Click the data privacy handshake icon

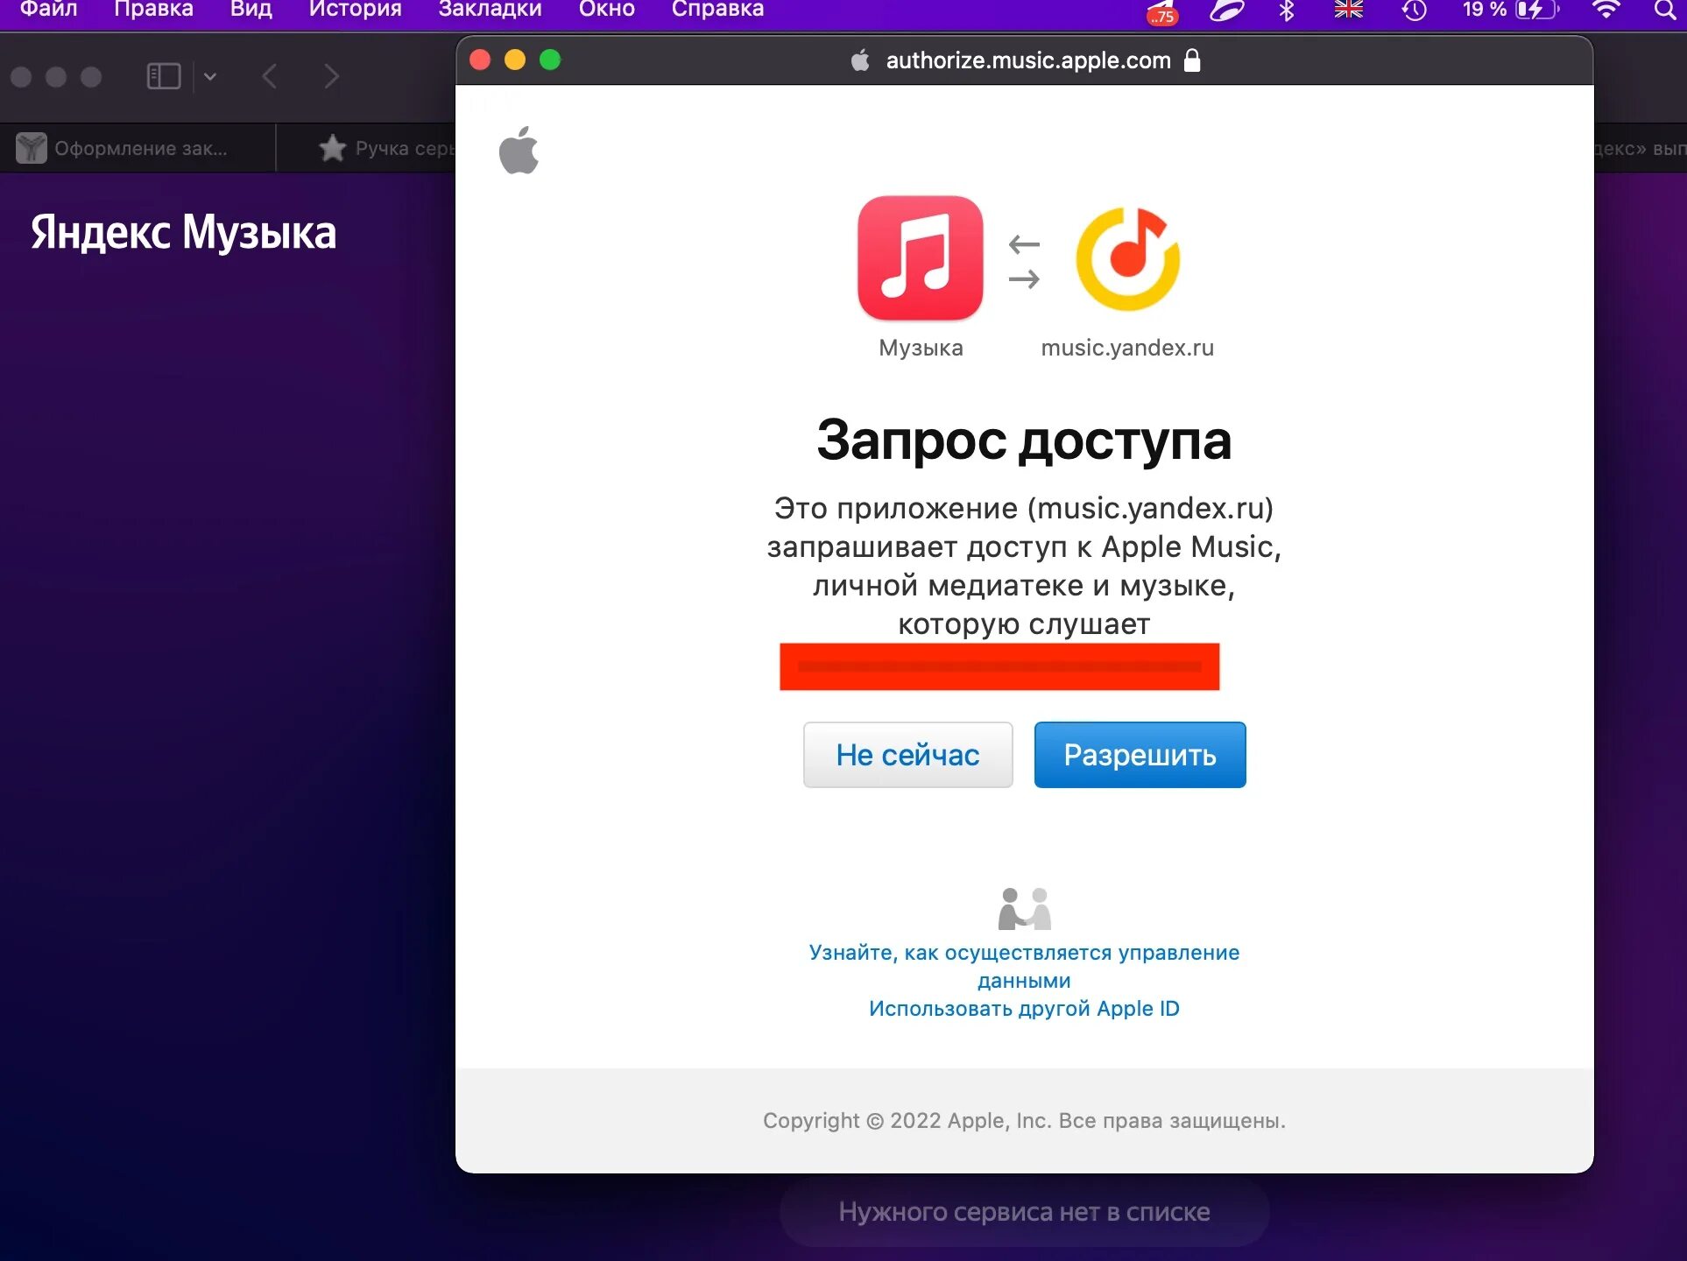click(x=1024, y=908)
